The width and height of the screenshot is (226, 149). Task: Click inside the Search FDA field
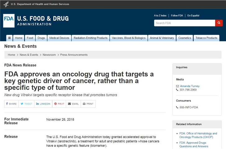point(184,23)
